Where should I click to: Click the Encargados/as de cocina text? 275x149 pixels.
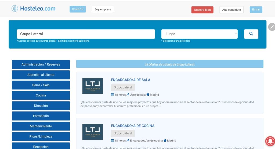point(146,141)
